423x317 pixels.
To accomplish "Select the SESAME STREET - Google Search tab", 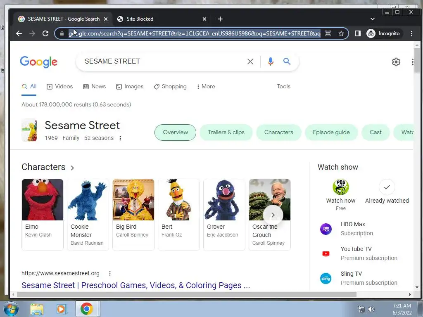I will pyautogui.click(x=63, y=19).
